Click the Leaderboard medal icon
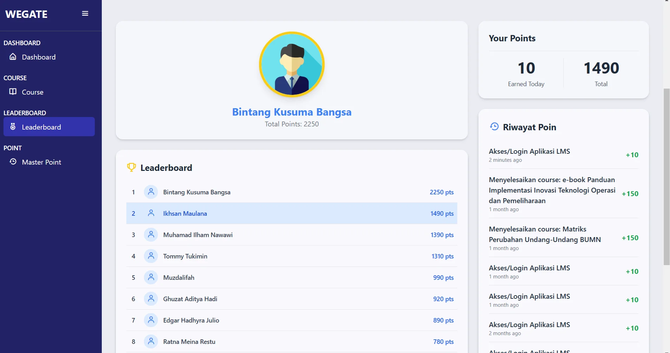Image resolution: width=670 pixels, height=353 pixels. pos(13,127)
